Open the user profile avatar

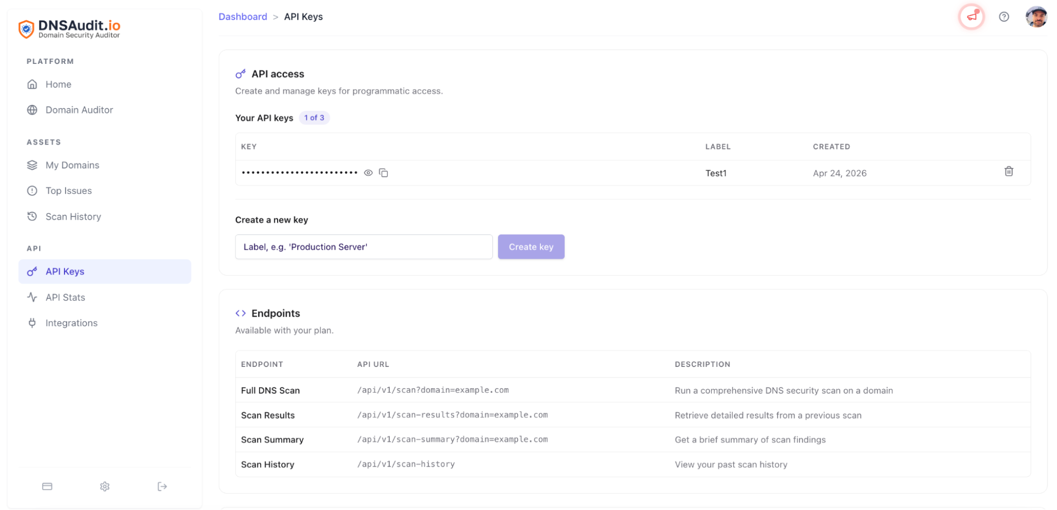pyautogui.click(x=1036, y=17)
